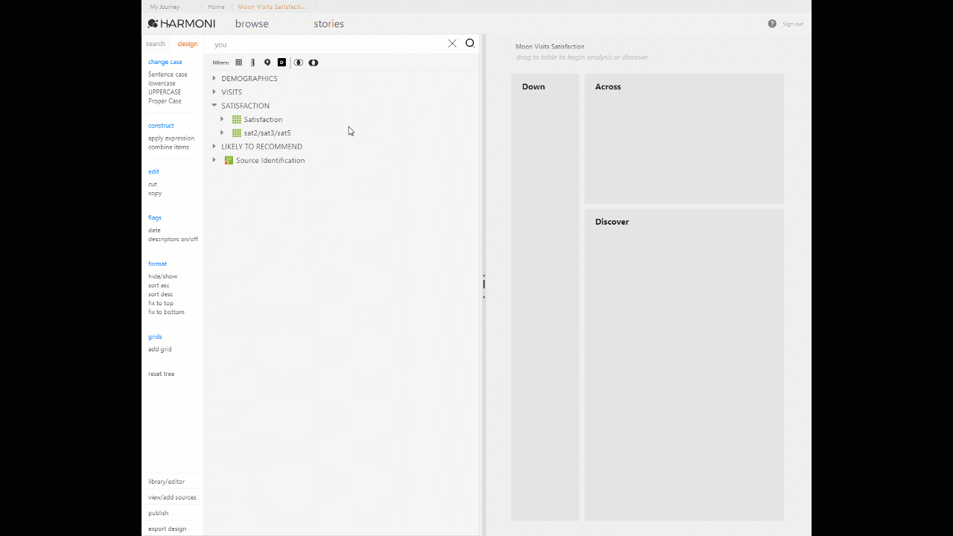Click the Source Identification item icon

[x=229, y=160]
